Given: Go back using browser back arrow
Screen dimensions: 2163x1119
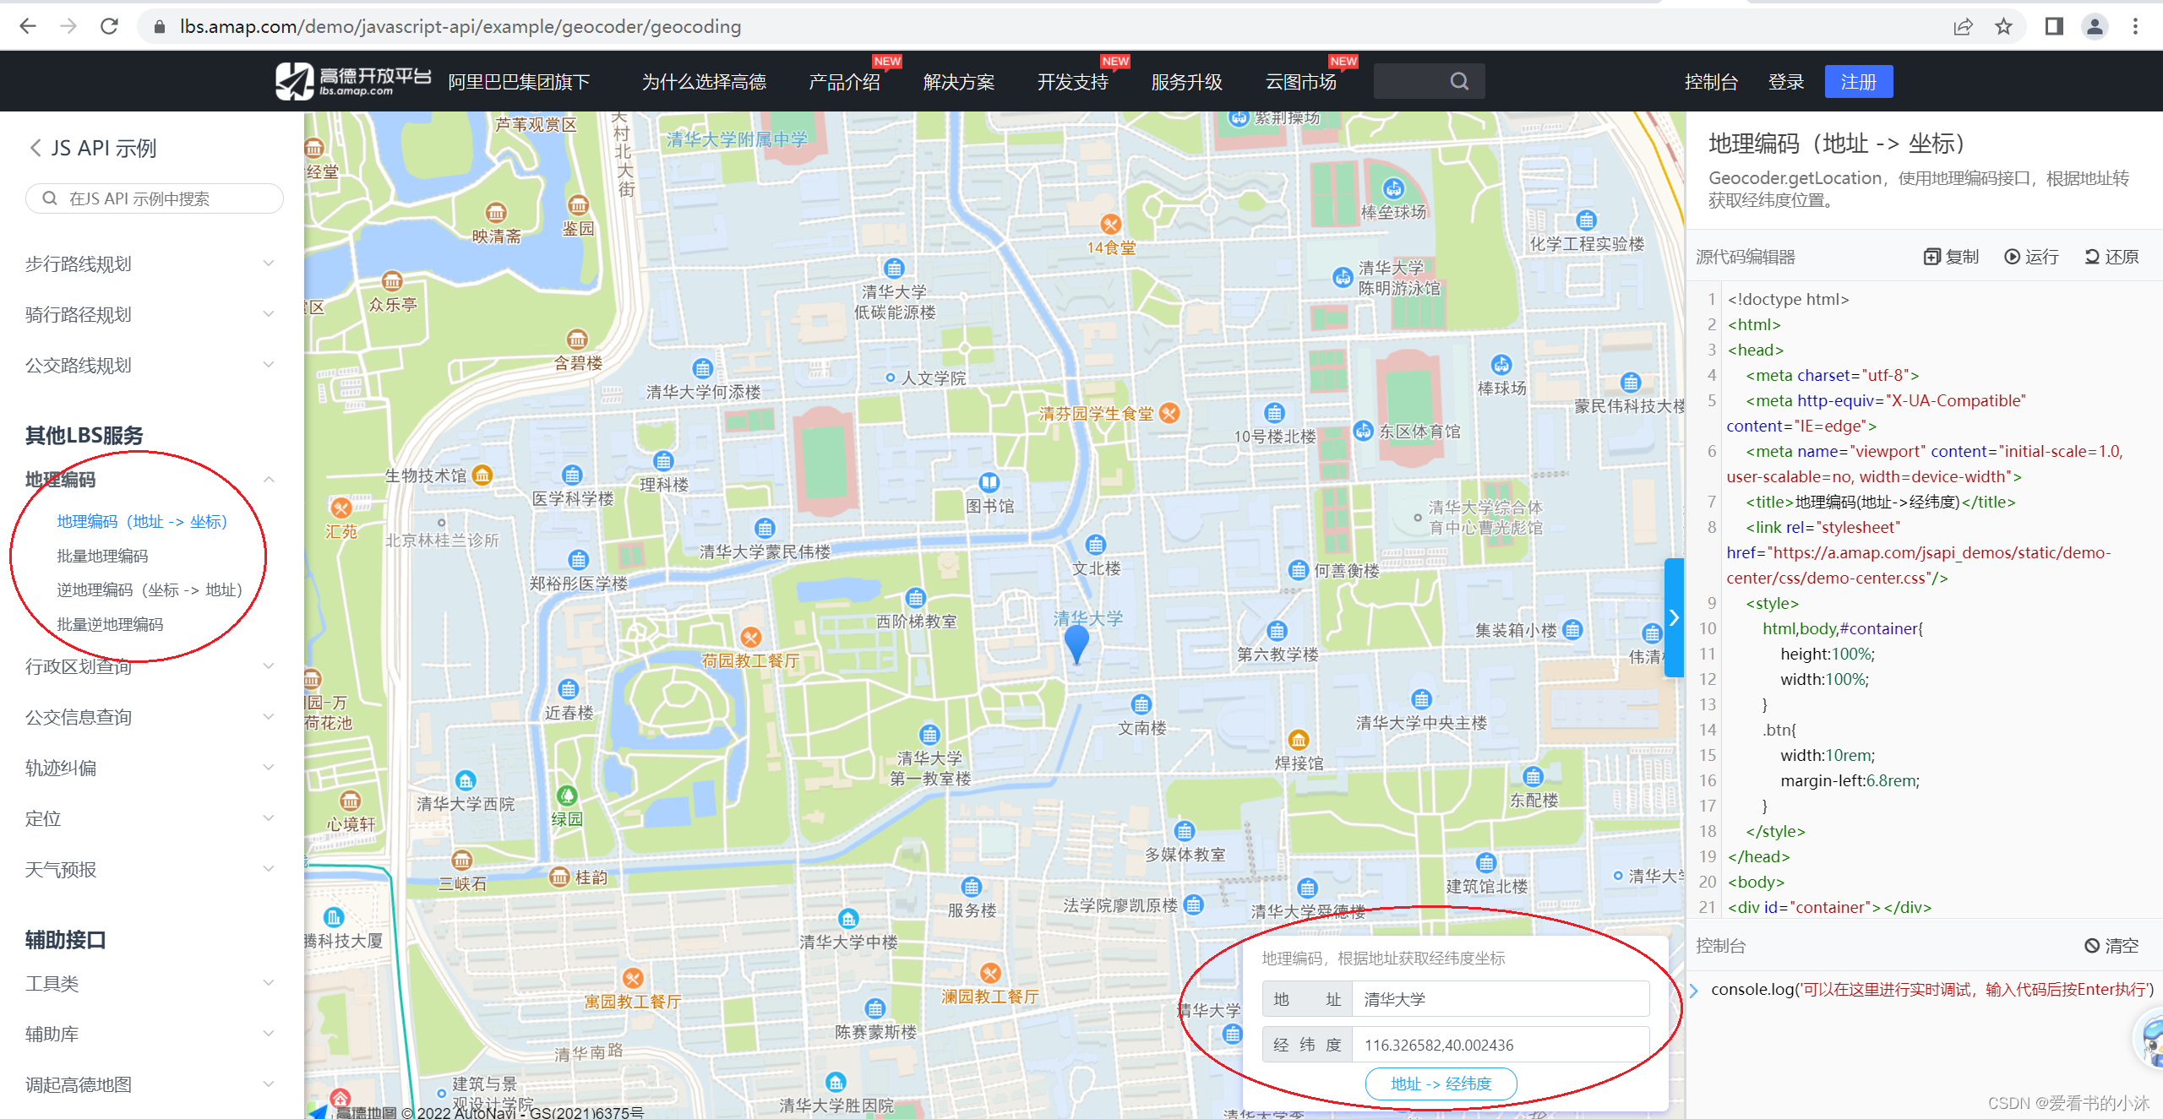Looking at the screenshot, I should pos(28,26).
